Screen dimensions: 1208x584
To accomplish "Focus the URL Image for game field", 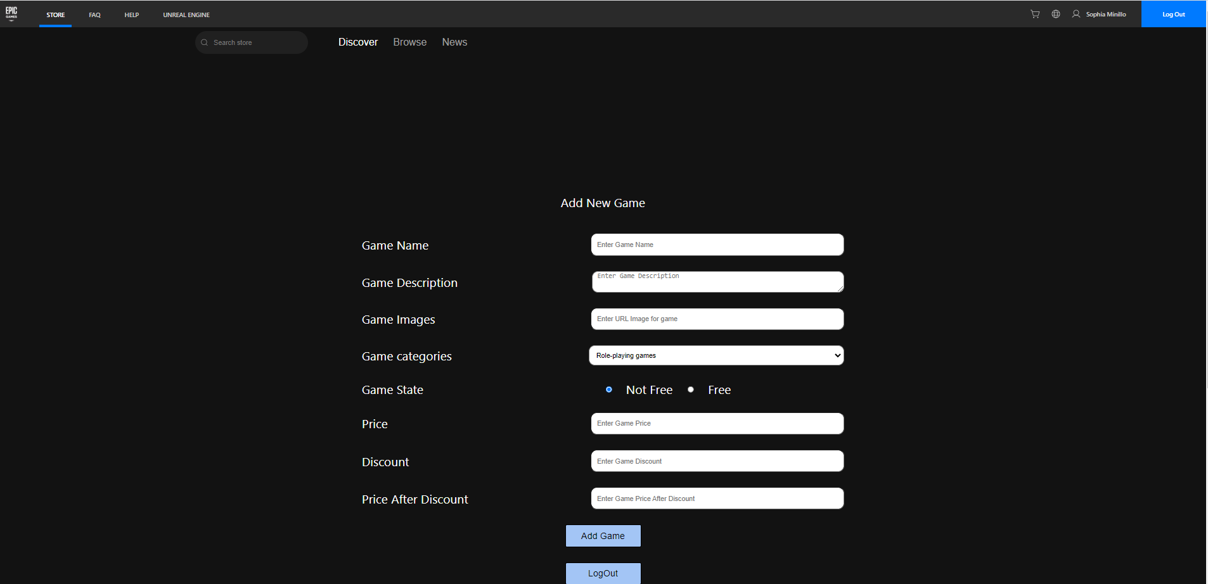I will (x=717, y=319).
